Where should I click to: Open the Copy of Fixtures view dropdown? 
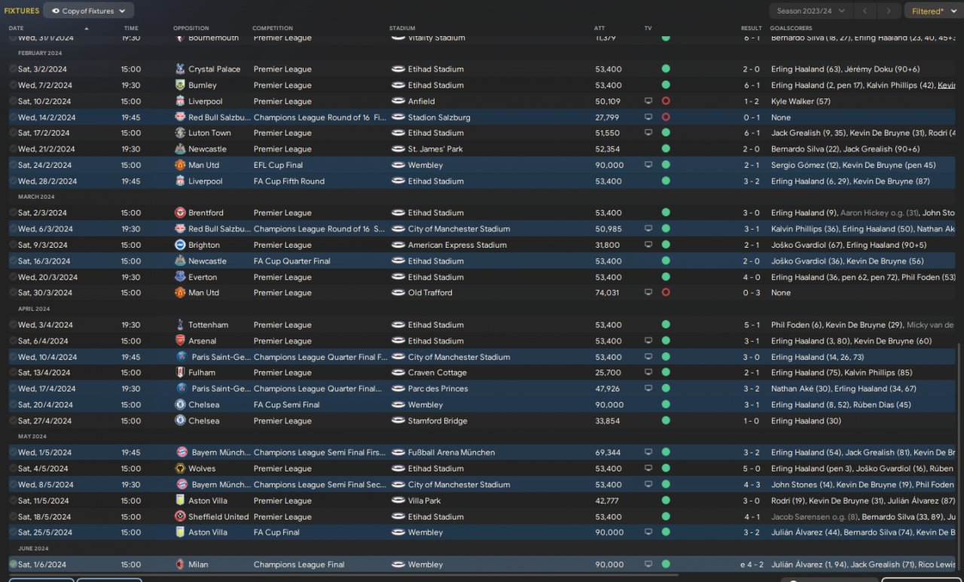[89, 11]
